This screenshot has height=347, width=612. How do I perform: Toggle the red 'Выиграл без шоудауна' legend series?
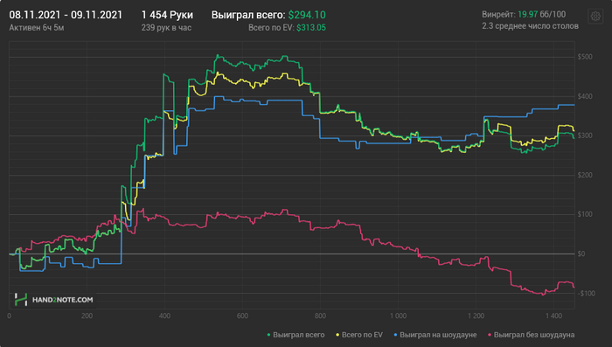click(x=531, y=335)
